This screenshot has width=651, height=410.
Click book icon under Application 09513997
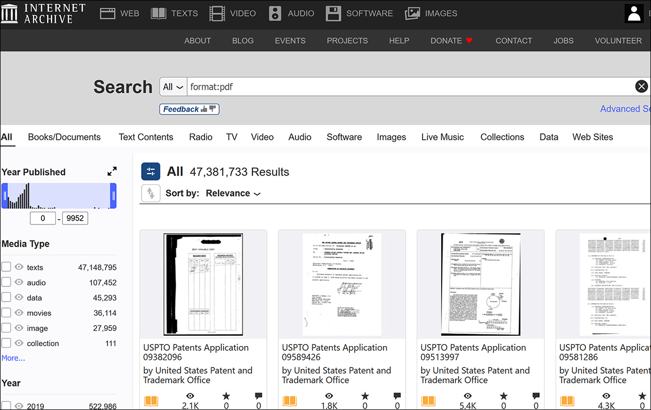click(x=429, y=402)
